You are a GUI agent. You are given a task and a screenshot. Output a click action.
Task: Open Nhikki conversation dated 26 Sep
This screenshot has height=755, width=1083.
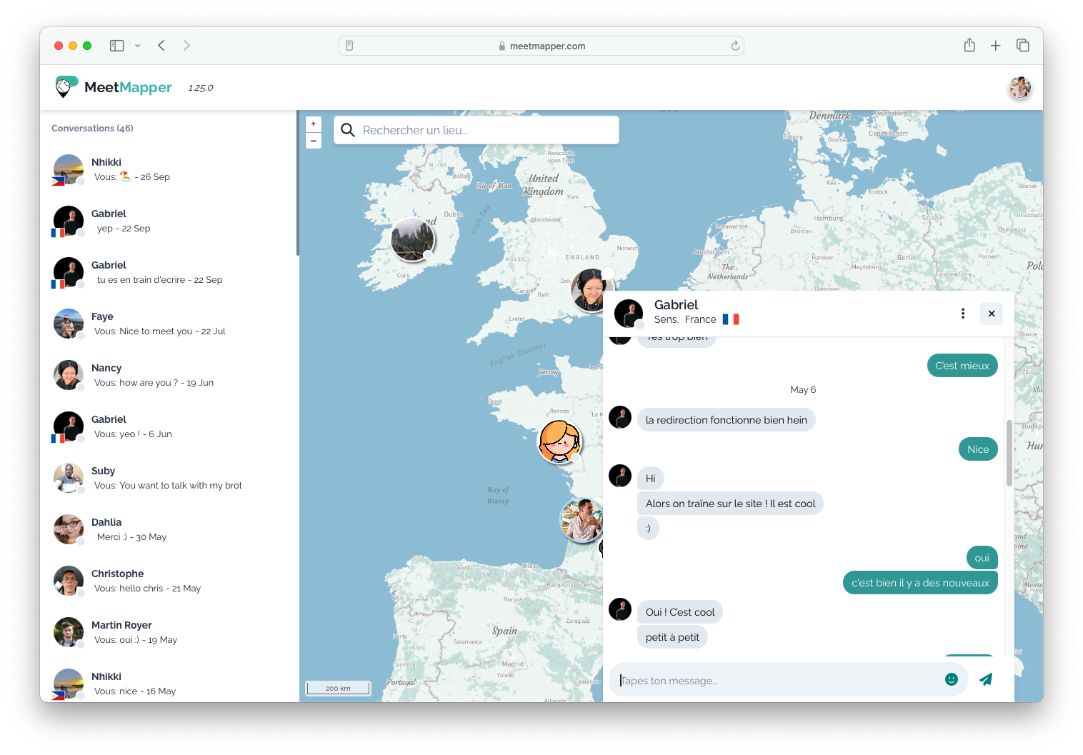[169, 170]
